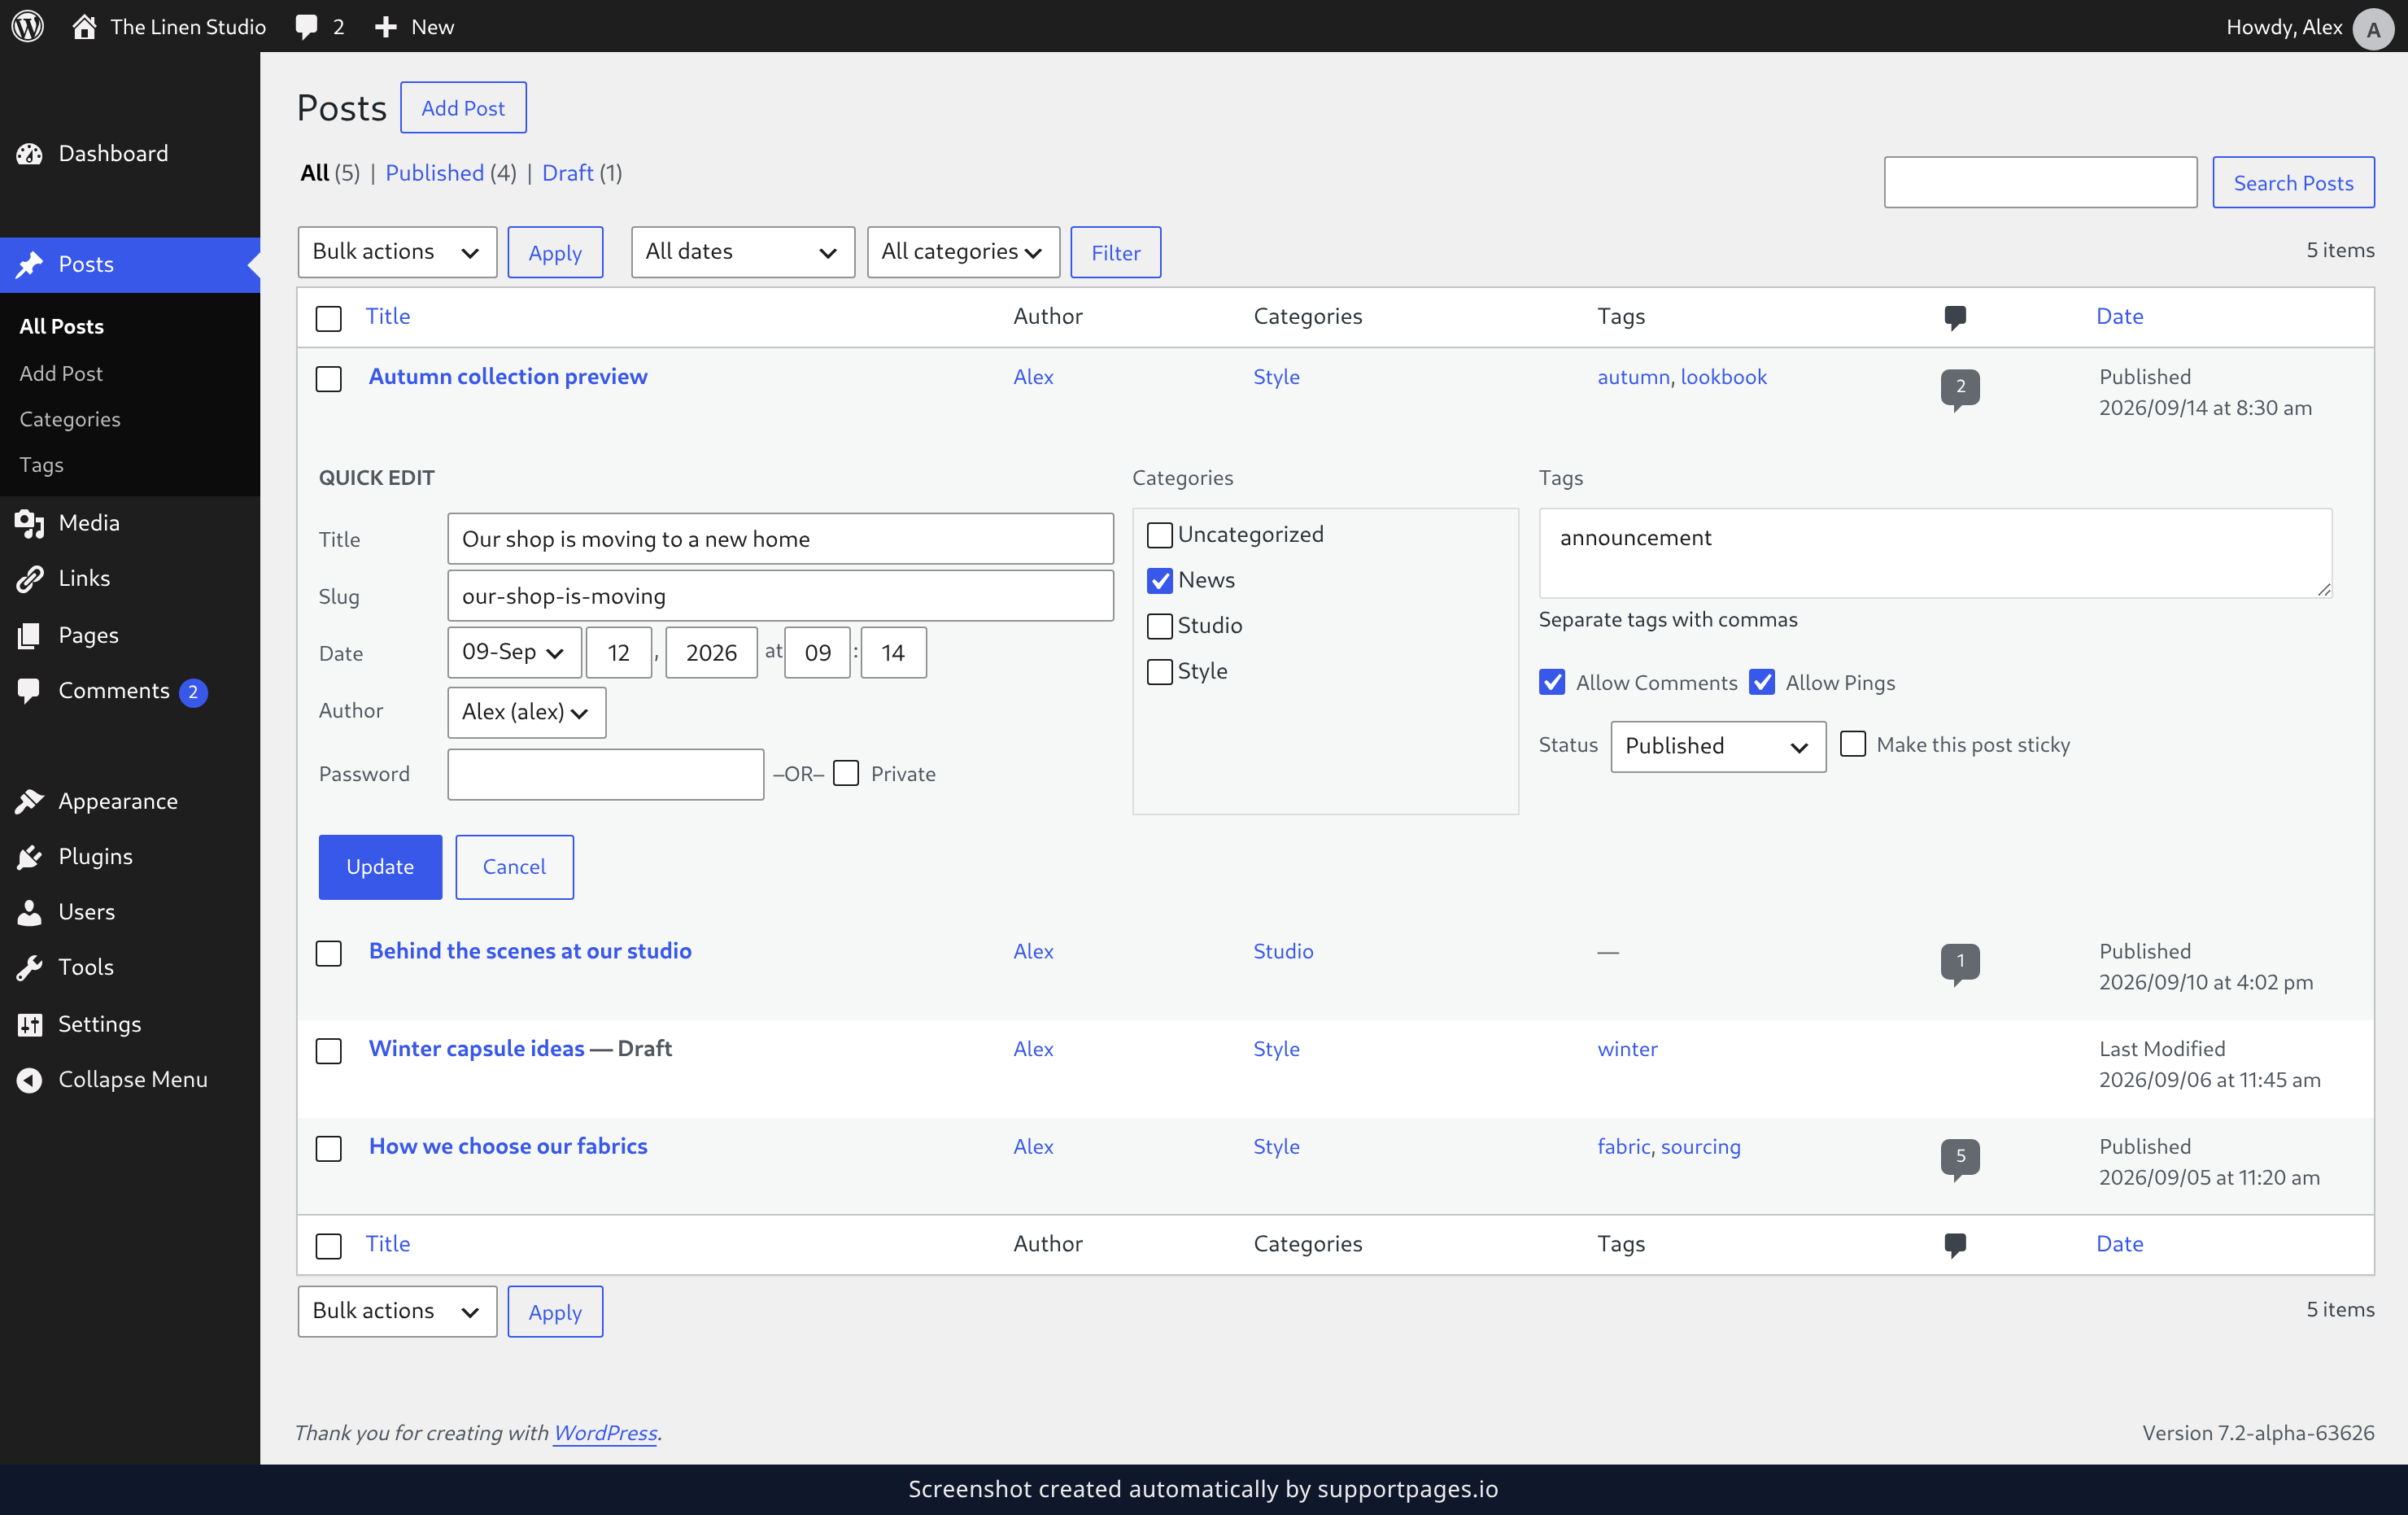Check the Studio category box
This screenshot has width=2408, height=1515.
tap(1160, 627)
